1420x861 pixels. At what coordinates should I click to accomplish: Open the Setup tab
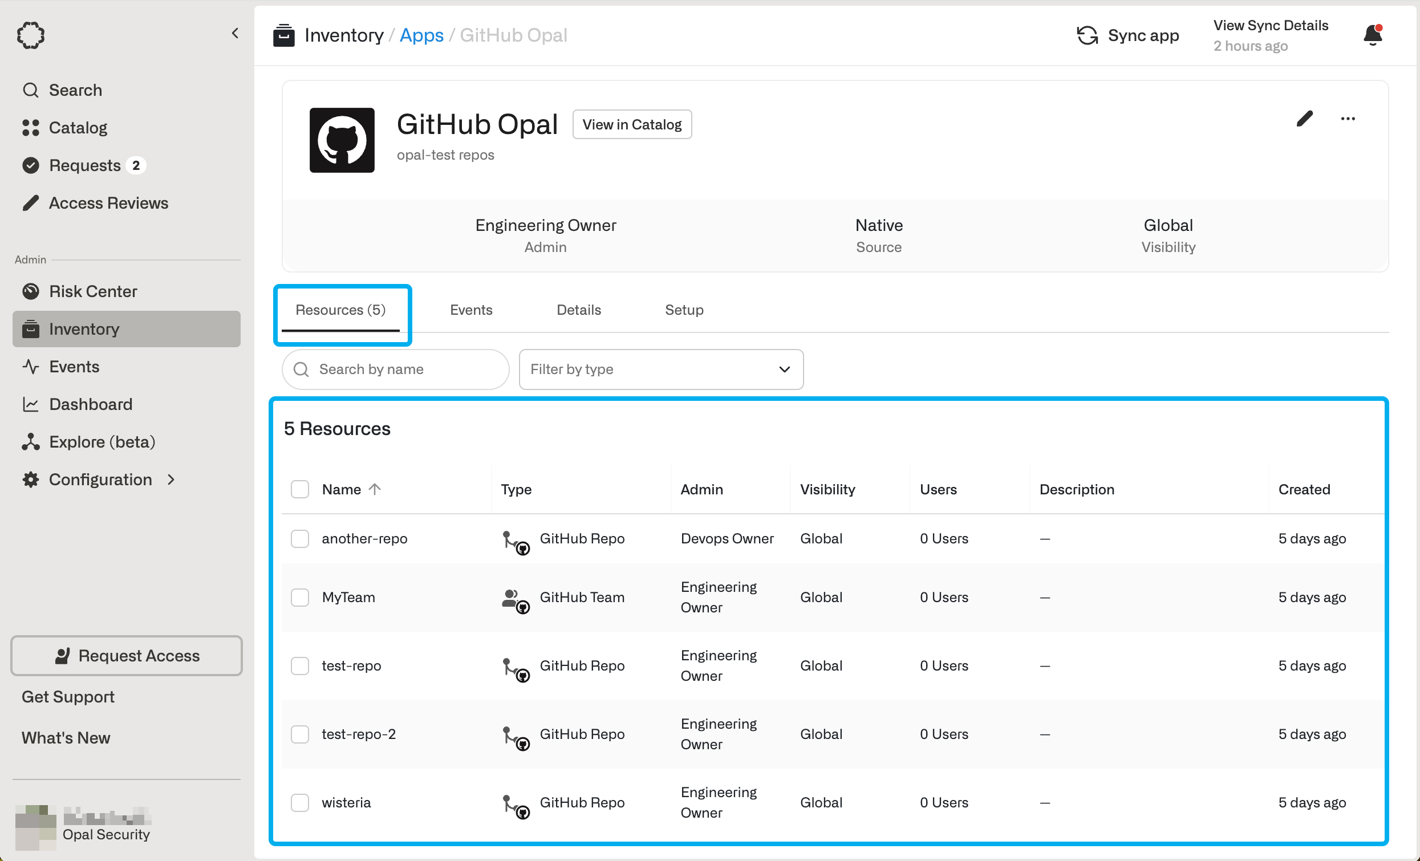(x=684, y=310)
